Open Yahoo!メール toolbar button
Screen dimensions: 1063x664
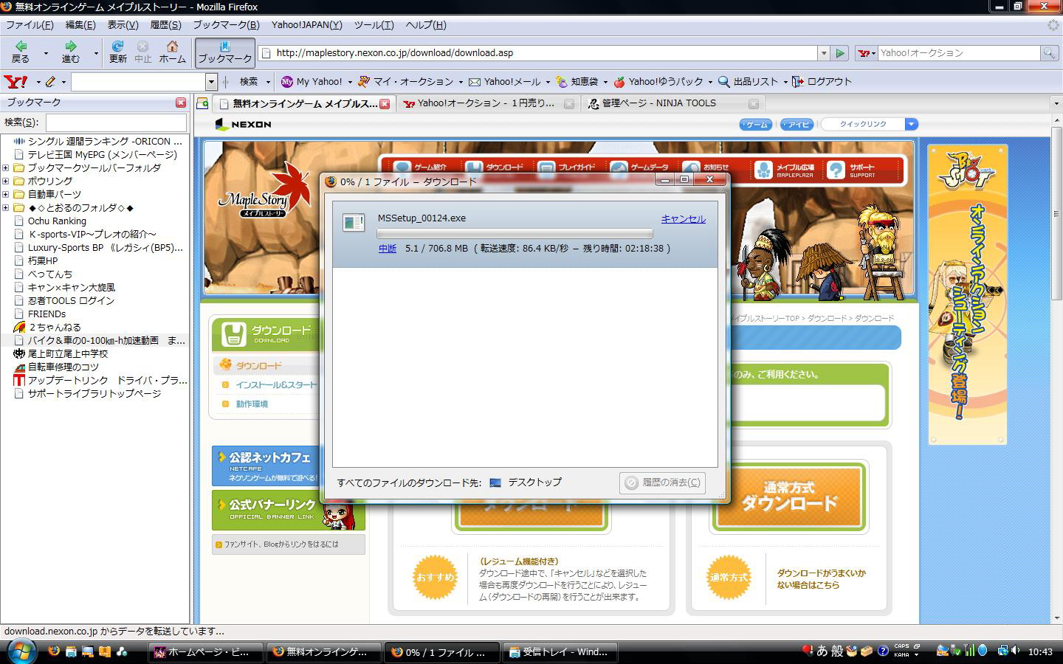pos(505,82)
